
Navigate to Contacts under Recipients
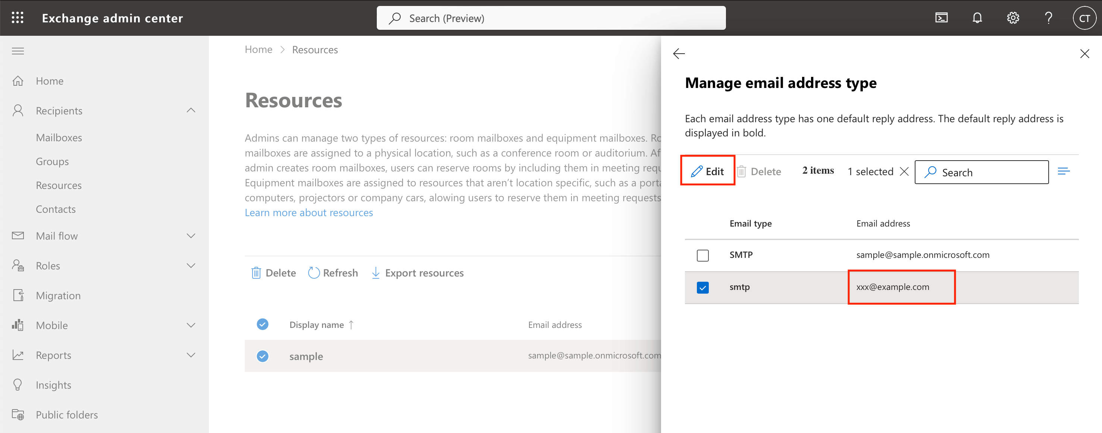56,209
